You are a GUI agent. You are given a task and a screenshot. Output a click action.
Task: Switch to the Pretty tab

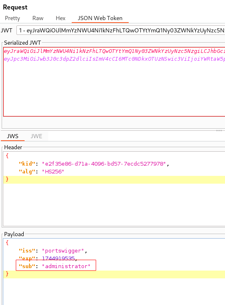tap(12, 18)
